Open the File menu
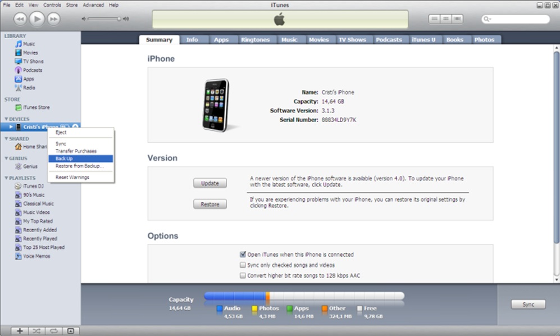Image resolution: width=560 pixels, height=336 pixels. pos(7,5)
